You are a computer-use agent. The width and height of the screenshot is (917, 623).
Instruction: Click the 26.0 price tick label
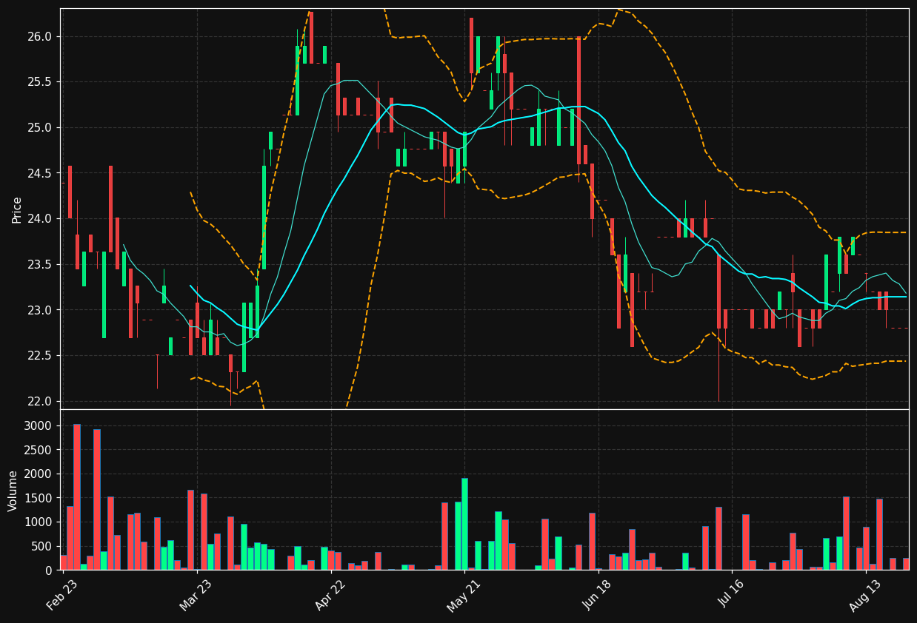pyautogui.click(x=41, y=37)
